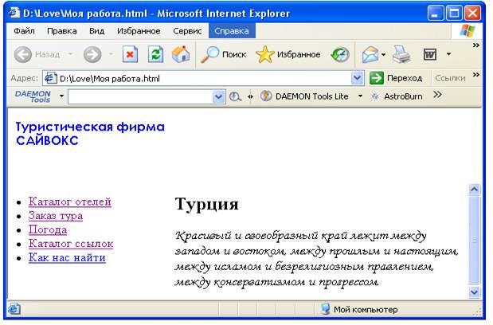Click the DAEMON toolbar search magnifier icon
The width and height of the screenshot is (493, 325).
point(235,96)
